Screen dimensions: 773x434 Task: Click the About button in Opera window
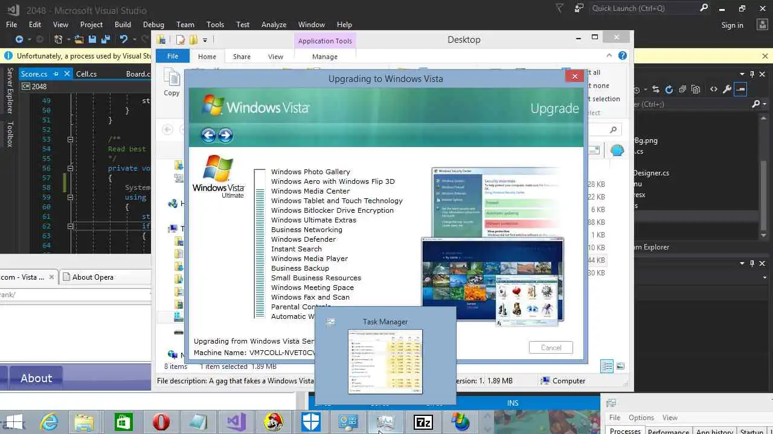(36, 378)
